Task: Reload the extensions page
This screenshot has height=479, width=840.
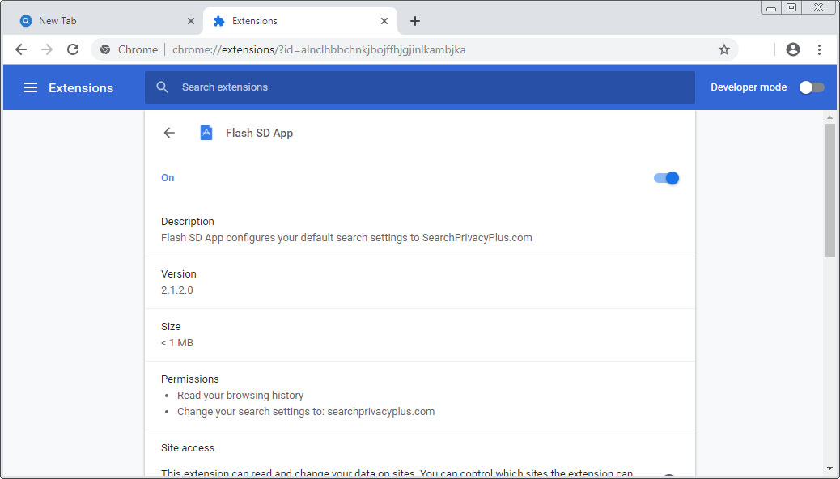Action: click(x=73, y=49)
